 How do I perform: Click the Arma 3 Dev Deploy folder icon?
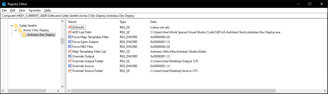(x=20, y=30)
